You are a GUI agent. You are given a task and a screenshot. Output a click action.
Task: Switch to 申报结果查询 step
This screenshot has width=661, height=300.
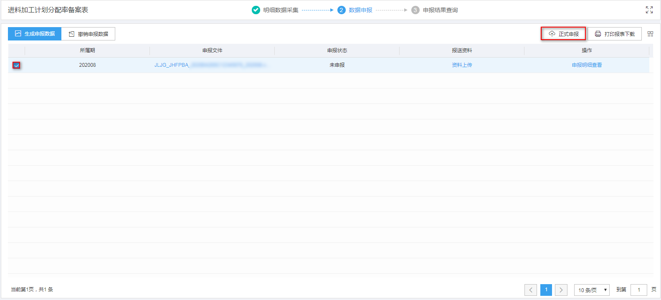click(440, 10)
